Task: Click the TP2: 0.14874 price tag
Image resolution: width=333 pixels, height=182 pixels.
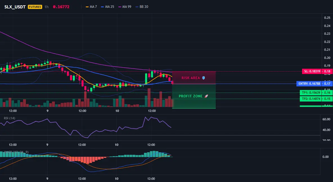Action: click(311, 99)
